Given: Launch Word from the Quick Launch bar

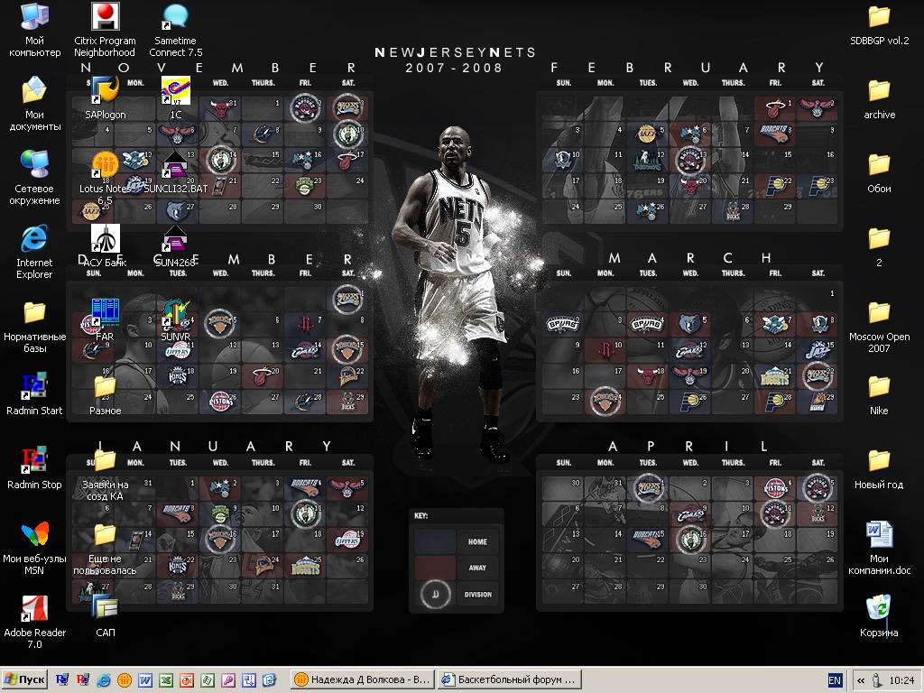Looking at the screenshot, I should click(145, 680).
